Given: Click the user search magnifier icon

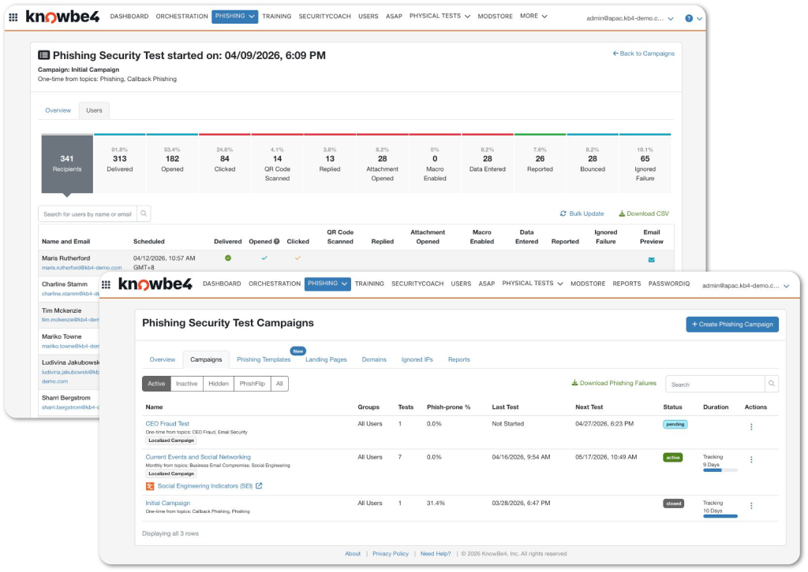Looking at the screenshot, I should [x=144, y=214].
